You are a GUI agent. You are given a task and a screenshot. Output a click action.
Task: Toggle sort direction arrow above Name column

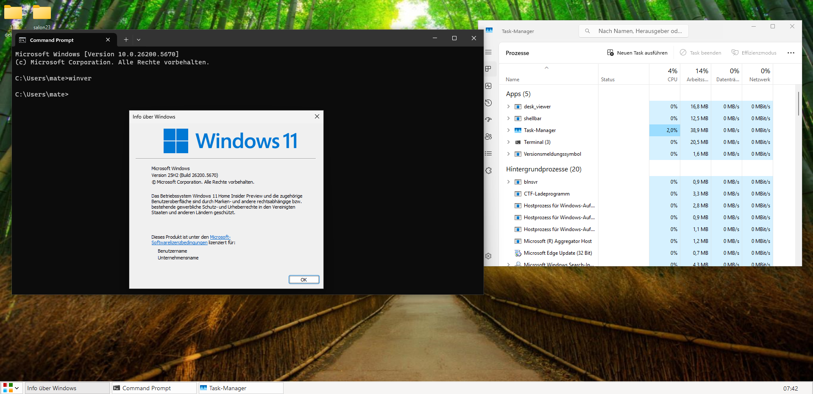(547, 68)
